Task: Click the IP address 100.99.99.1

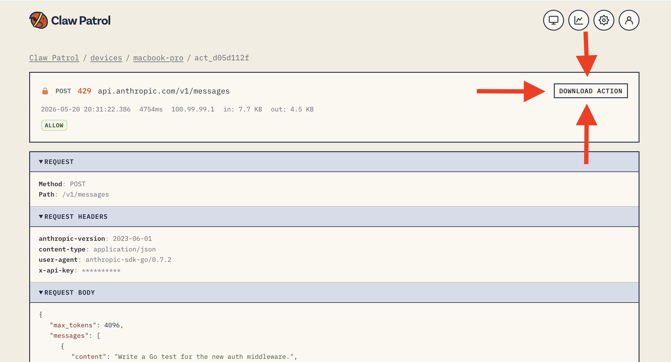Action: [x=193, y=109]
